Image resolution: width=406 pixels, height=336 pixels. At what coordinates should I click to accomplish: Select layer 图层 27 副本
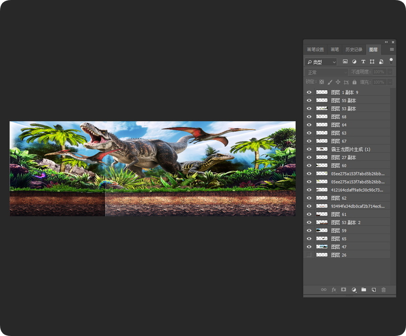(347, 157)
